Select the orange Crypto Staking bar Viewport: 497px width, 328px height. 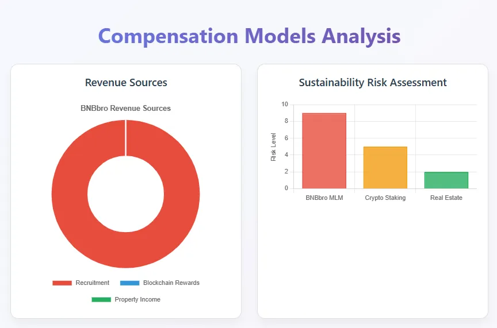coord(385,167)
